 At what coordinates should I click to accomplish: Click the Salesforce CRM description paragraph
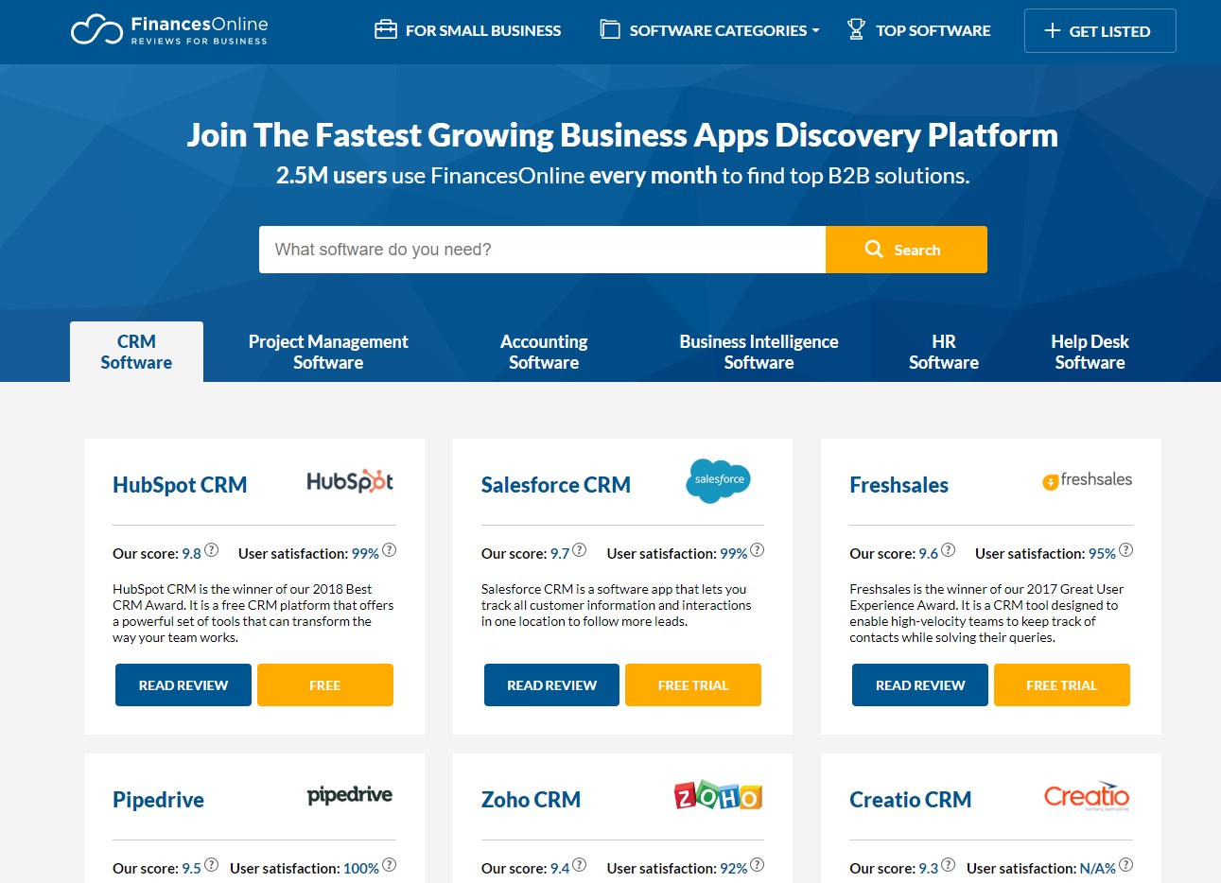tap(617, 605)
